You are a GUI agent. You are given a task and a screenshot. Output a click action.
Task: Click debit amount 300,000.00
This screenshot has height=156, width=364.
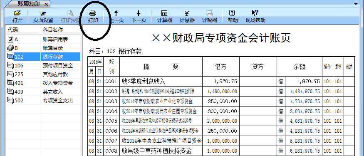tap(223, 111)
